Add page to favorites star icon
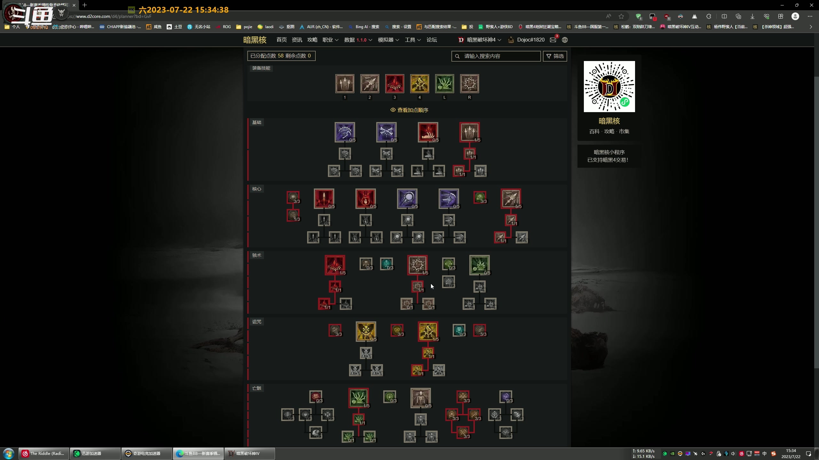 (621, 16)
